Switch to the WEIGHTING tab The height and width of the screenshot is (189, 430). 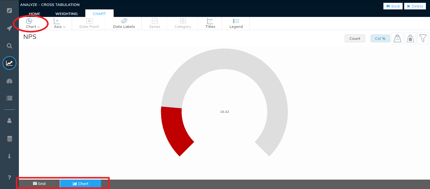tap(66, 14)
